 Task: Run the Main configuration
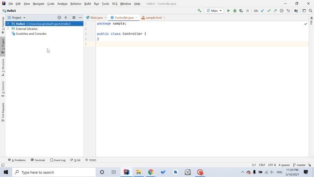(x=228, y=11)
